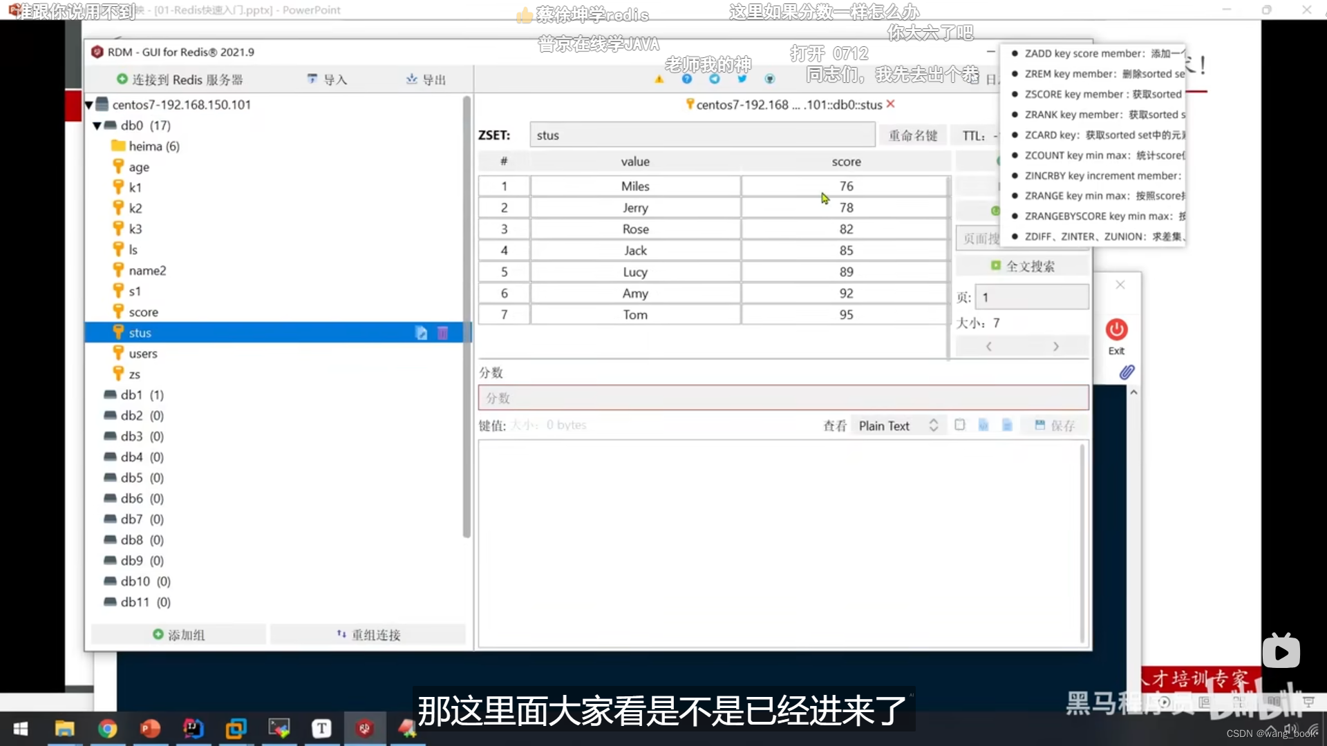1327x746 pixels.
Task: Open RDM Redis icon from the taskbar
Action: pyautogui.click(x=365, y=728)
